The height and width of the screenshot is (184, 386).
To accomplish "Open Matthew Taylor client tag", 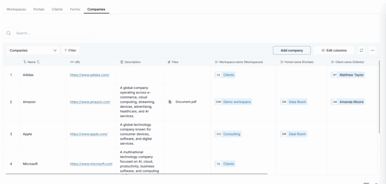I will (x=348, y=75).
